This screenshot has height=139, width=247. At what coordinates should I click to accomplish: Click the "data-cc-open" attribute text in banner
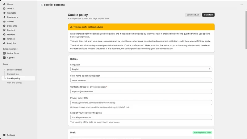pos(140,47)
